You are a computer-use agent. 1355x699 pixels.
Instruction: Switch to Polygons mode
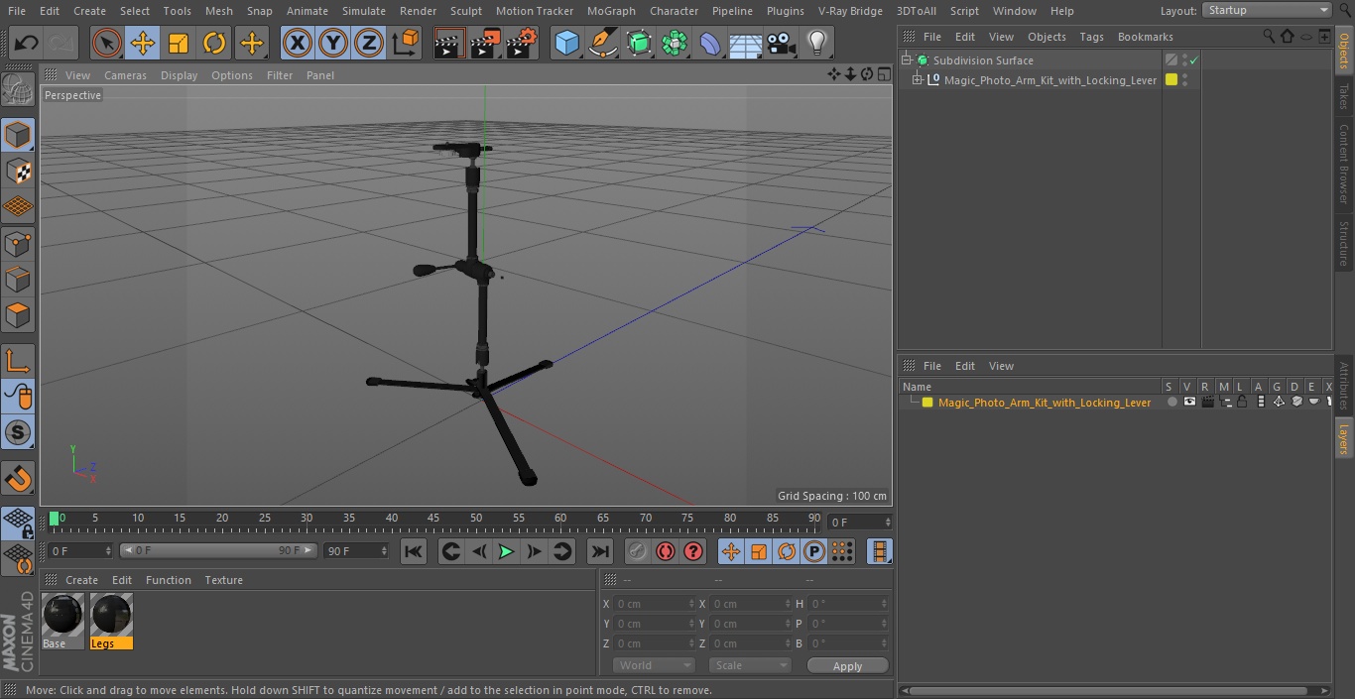click(18, 316)
